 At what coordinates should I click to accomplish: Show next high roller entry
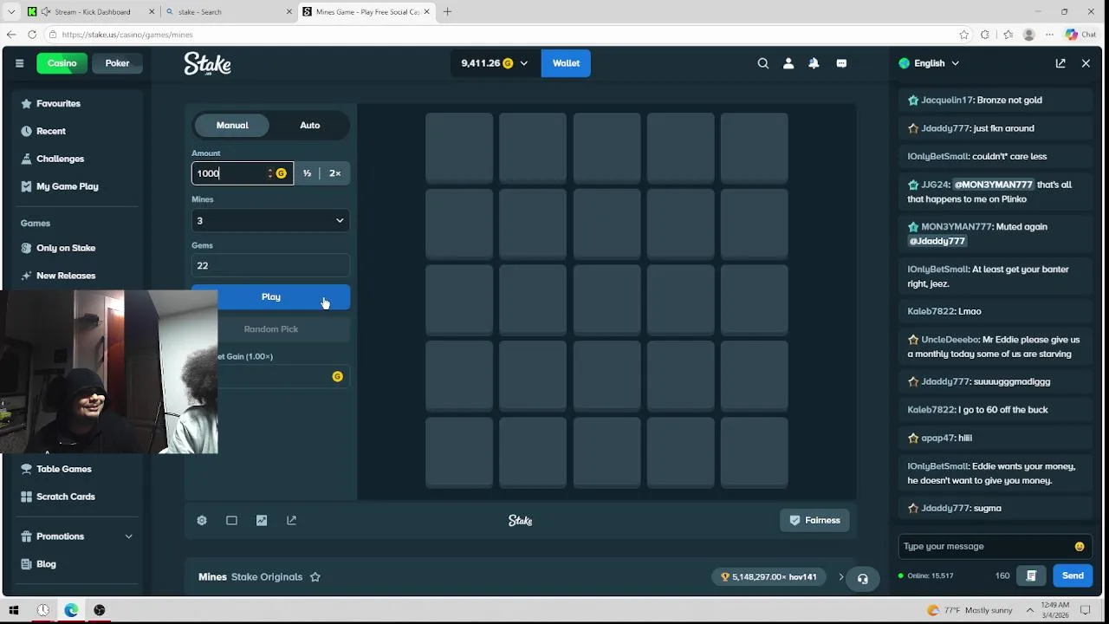(840, 576)
